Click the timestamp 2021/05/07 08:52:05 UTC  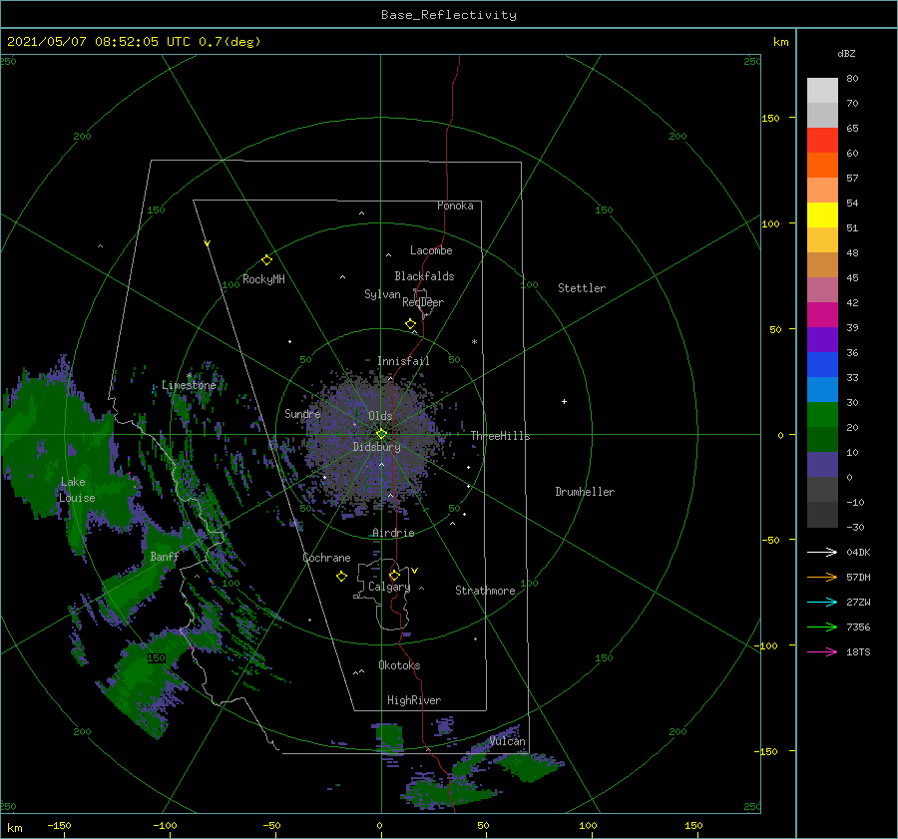99,42
